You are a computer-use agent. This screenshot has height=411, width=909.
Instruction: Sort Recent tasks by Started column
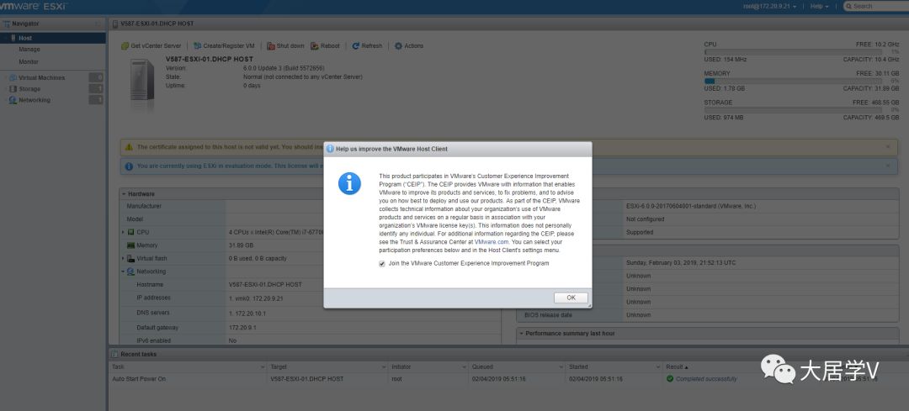click(614, 367)
